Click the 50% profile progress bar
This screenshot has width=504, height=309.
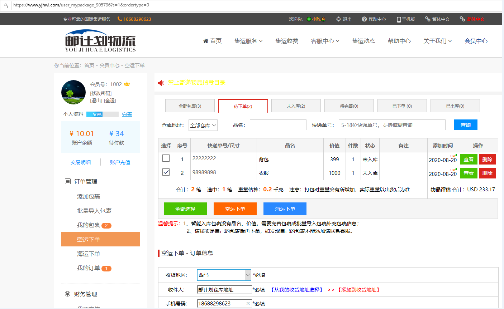click(103, 114)
